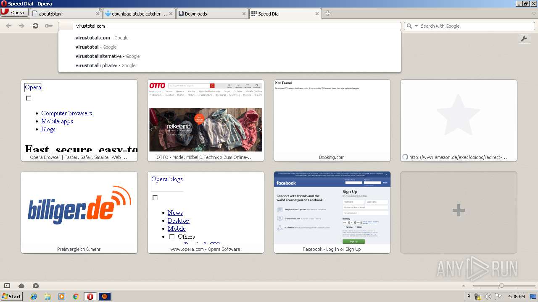This screenshot has height=302, width=538.
Task: Open the Opera main menu button
Action: click(14, 13)
